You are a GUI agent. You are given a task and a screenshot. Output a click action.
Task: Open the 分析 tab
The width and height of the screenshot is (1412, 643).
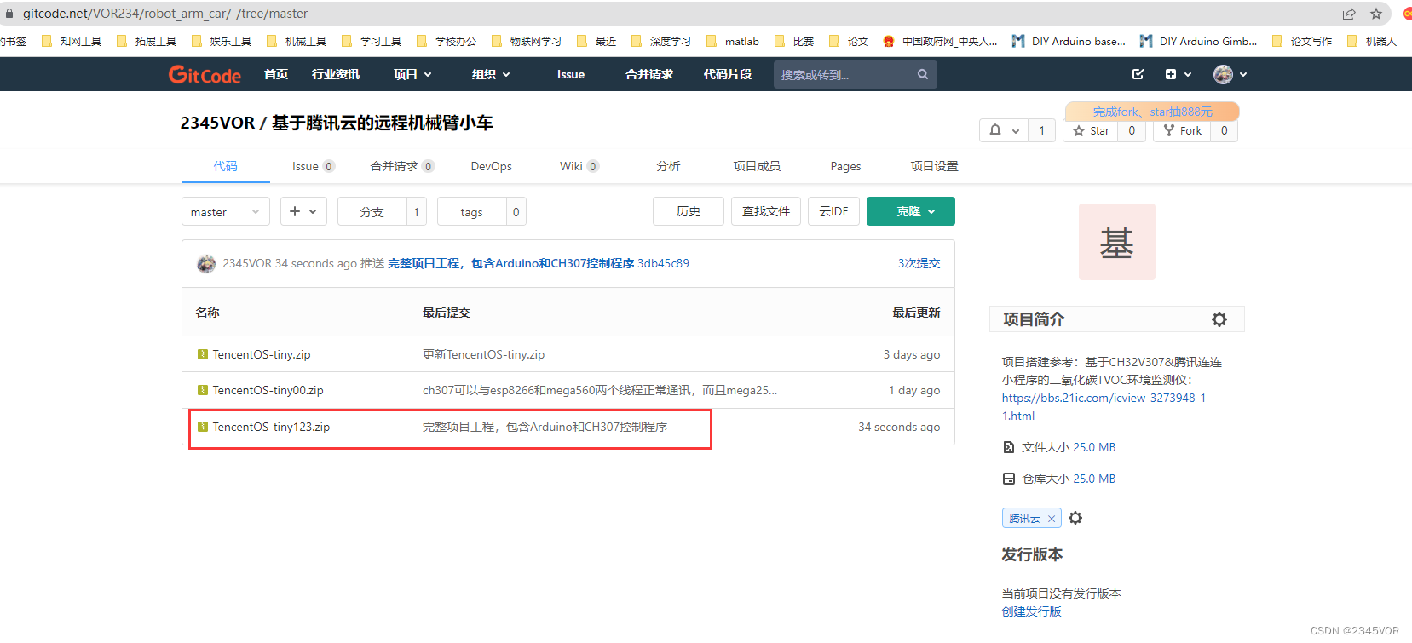[x=668, y=166]
